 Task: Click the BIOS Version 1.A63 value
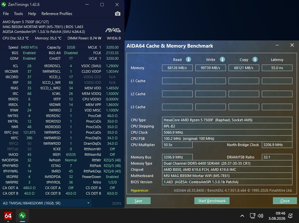point(227,182)
